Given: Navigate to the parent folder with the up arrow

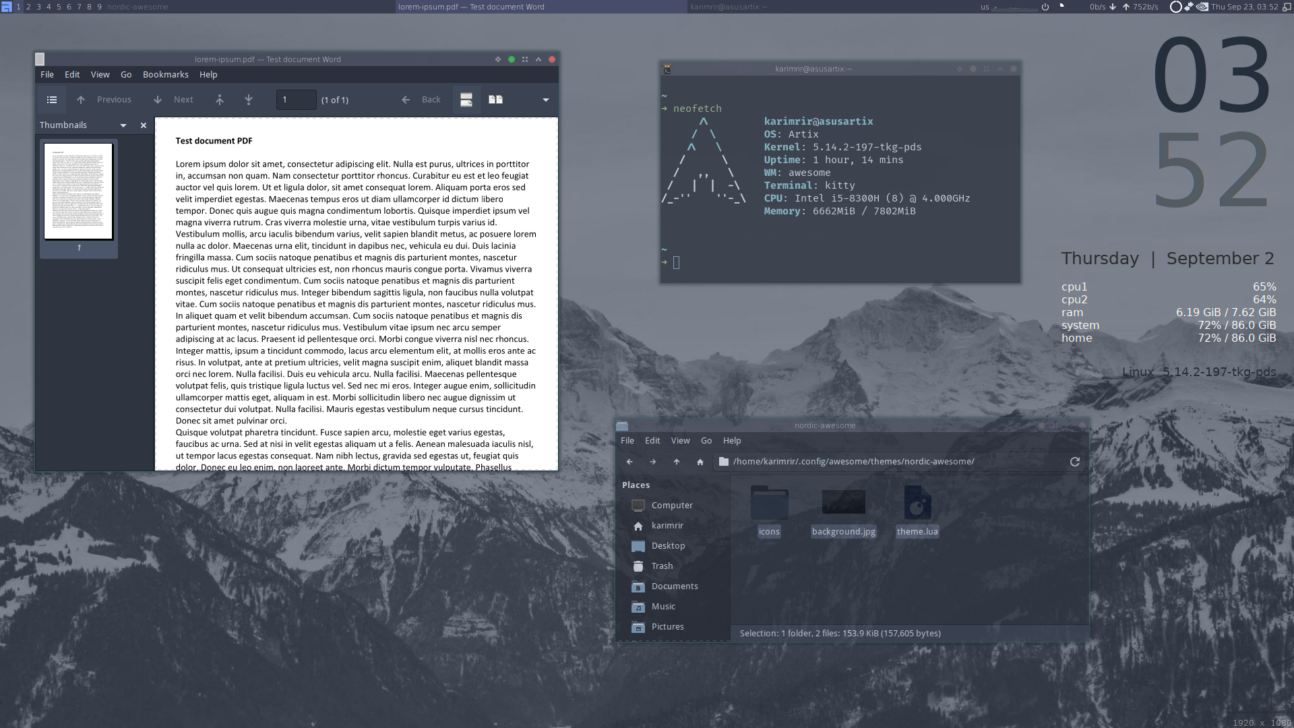Looking at the screenshot, I should [677, 462].
